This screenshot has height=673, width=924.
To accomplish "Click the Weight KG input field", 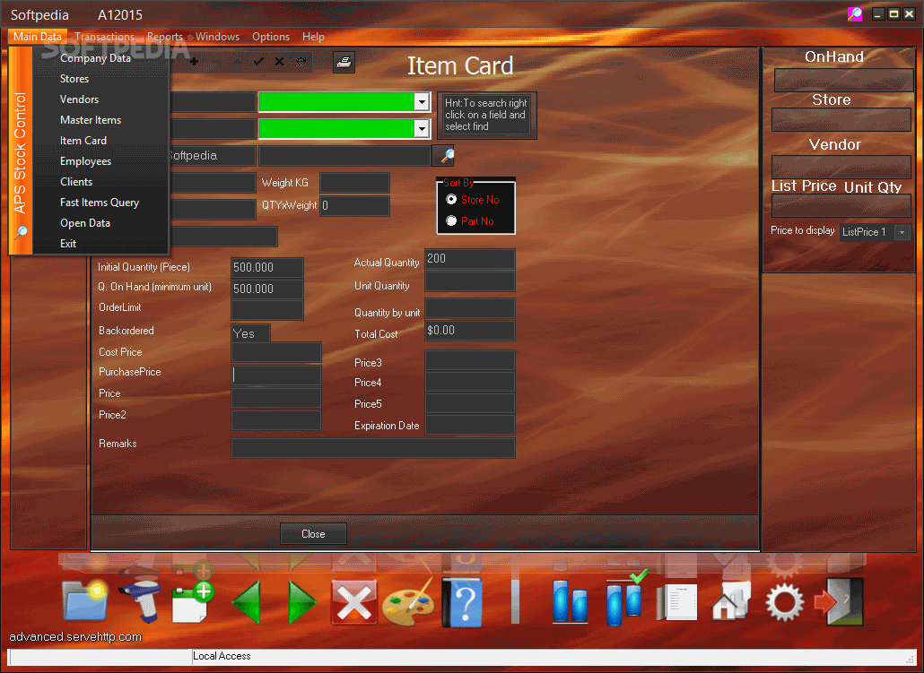I will [x=354, y=183].
